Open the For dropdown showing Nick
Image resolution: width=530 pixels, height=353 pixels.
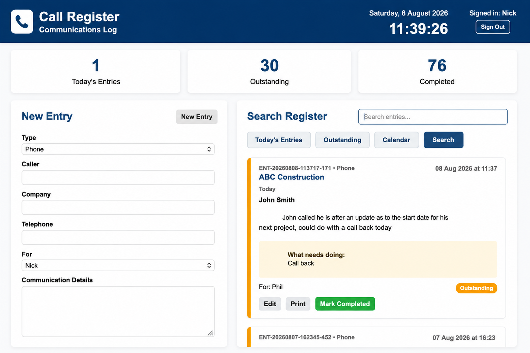[x=118, y=266]
